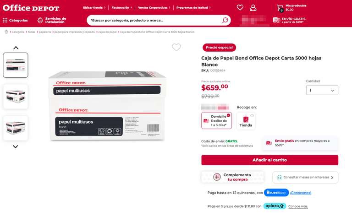Open the ¡Conócenos! Kueski link
Image resolution: width=352 pixels, height=216 pixels.
coord(301,193)
